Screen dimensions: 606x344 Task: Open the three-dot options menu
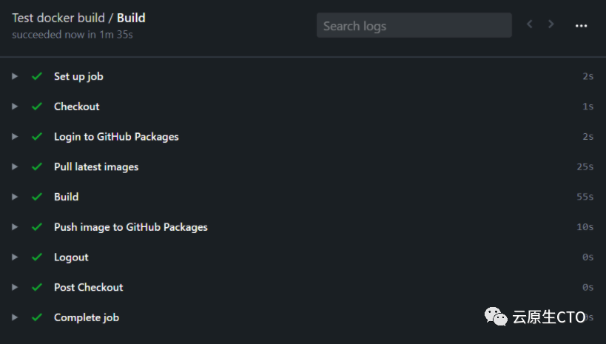582,25
